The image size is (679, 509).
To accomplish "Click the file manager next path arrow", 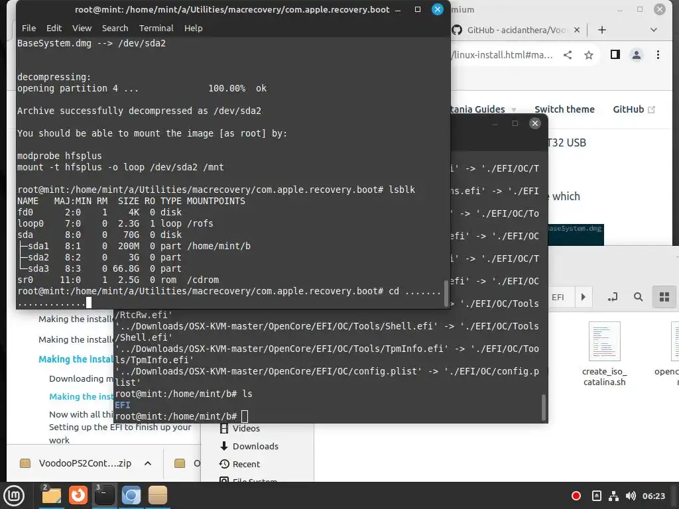I will (x=584, y=297).
